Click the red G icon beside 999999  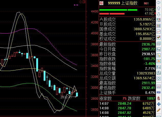click(101, 3)
